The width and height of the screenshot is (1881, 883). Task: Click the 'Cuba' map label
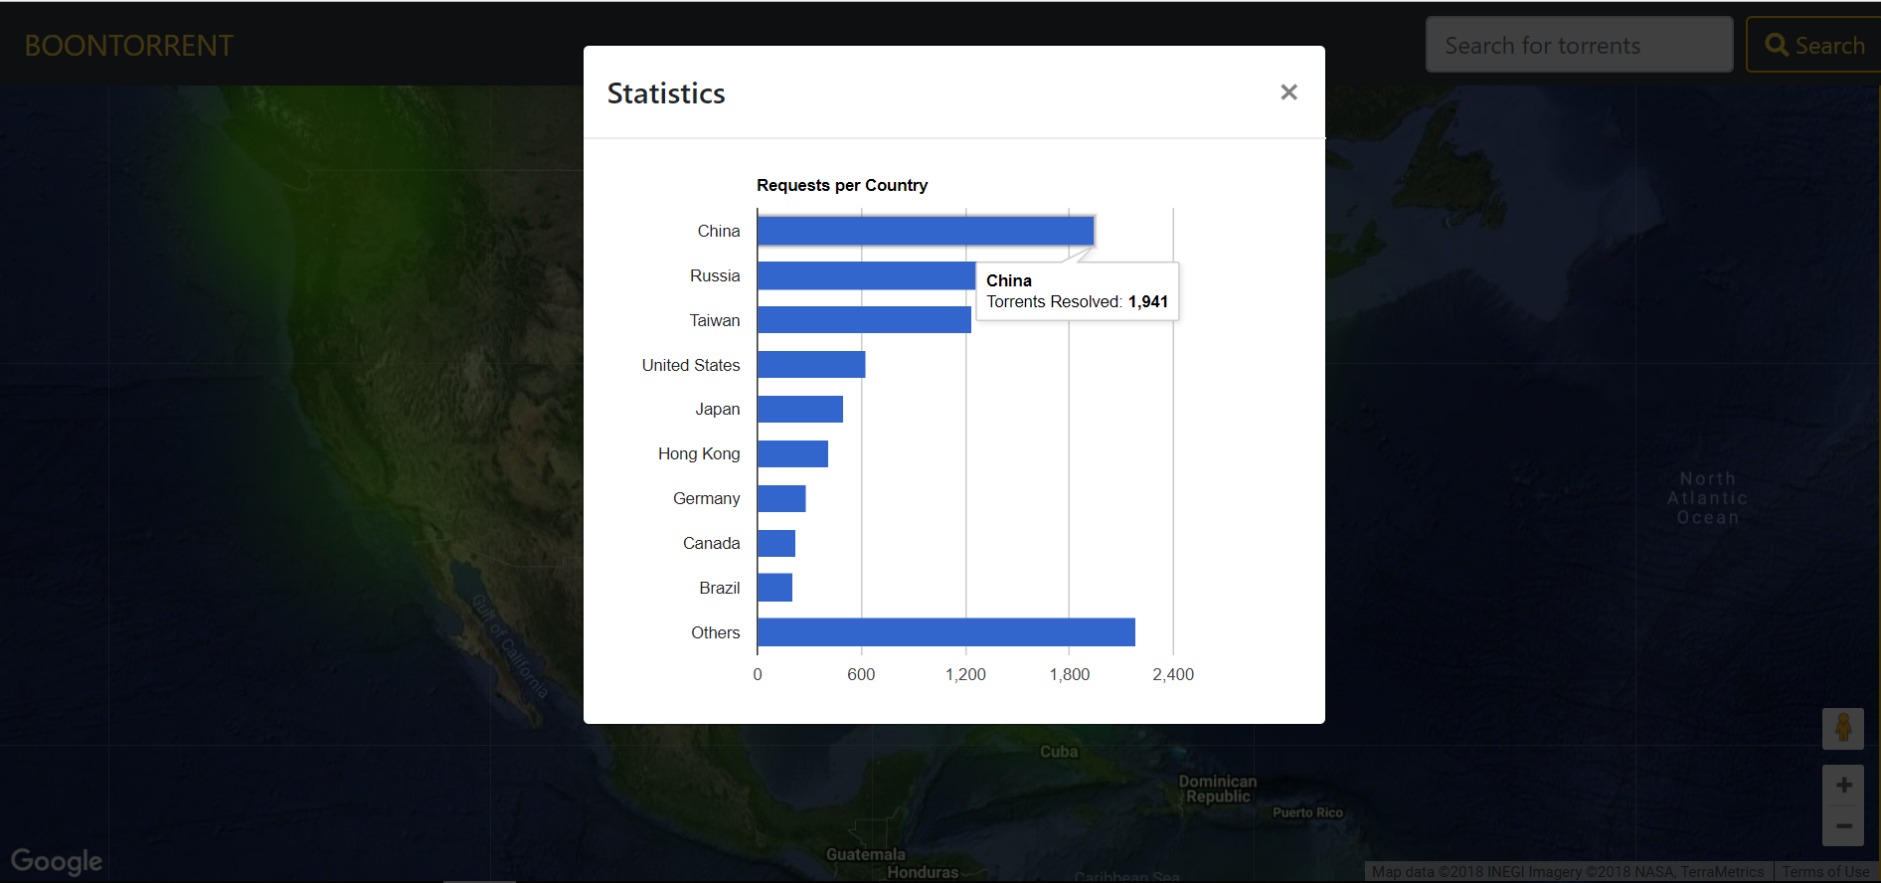[1059, 752]
